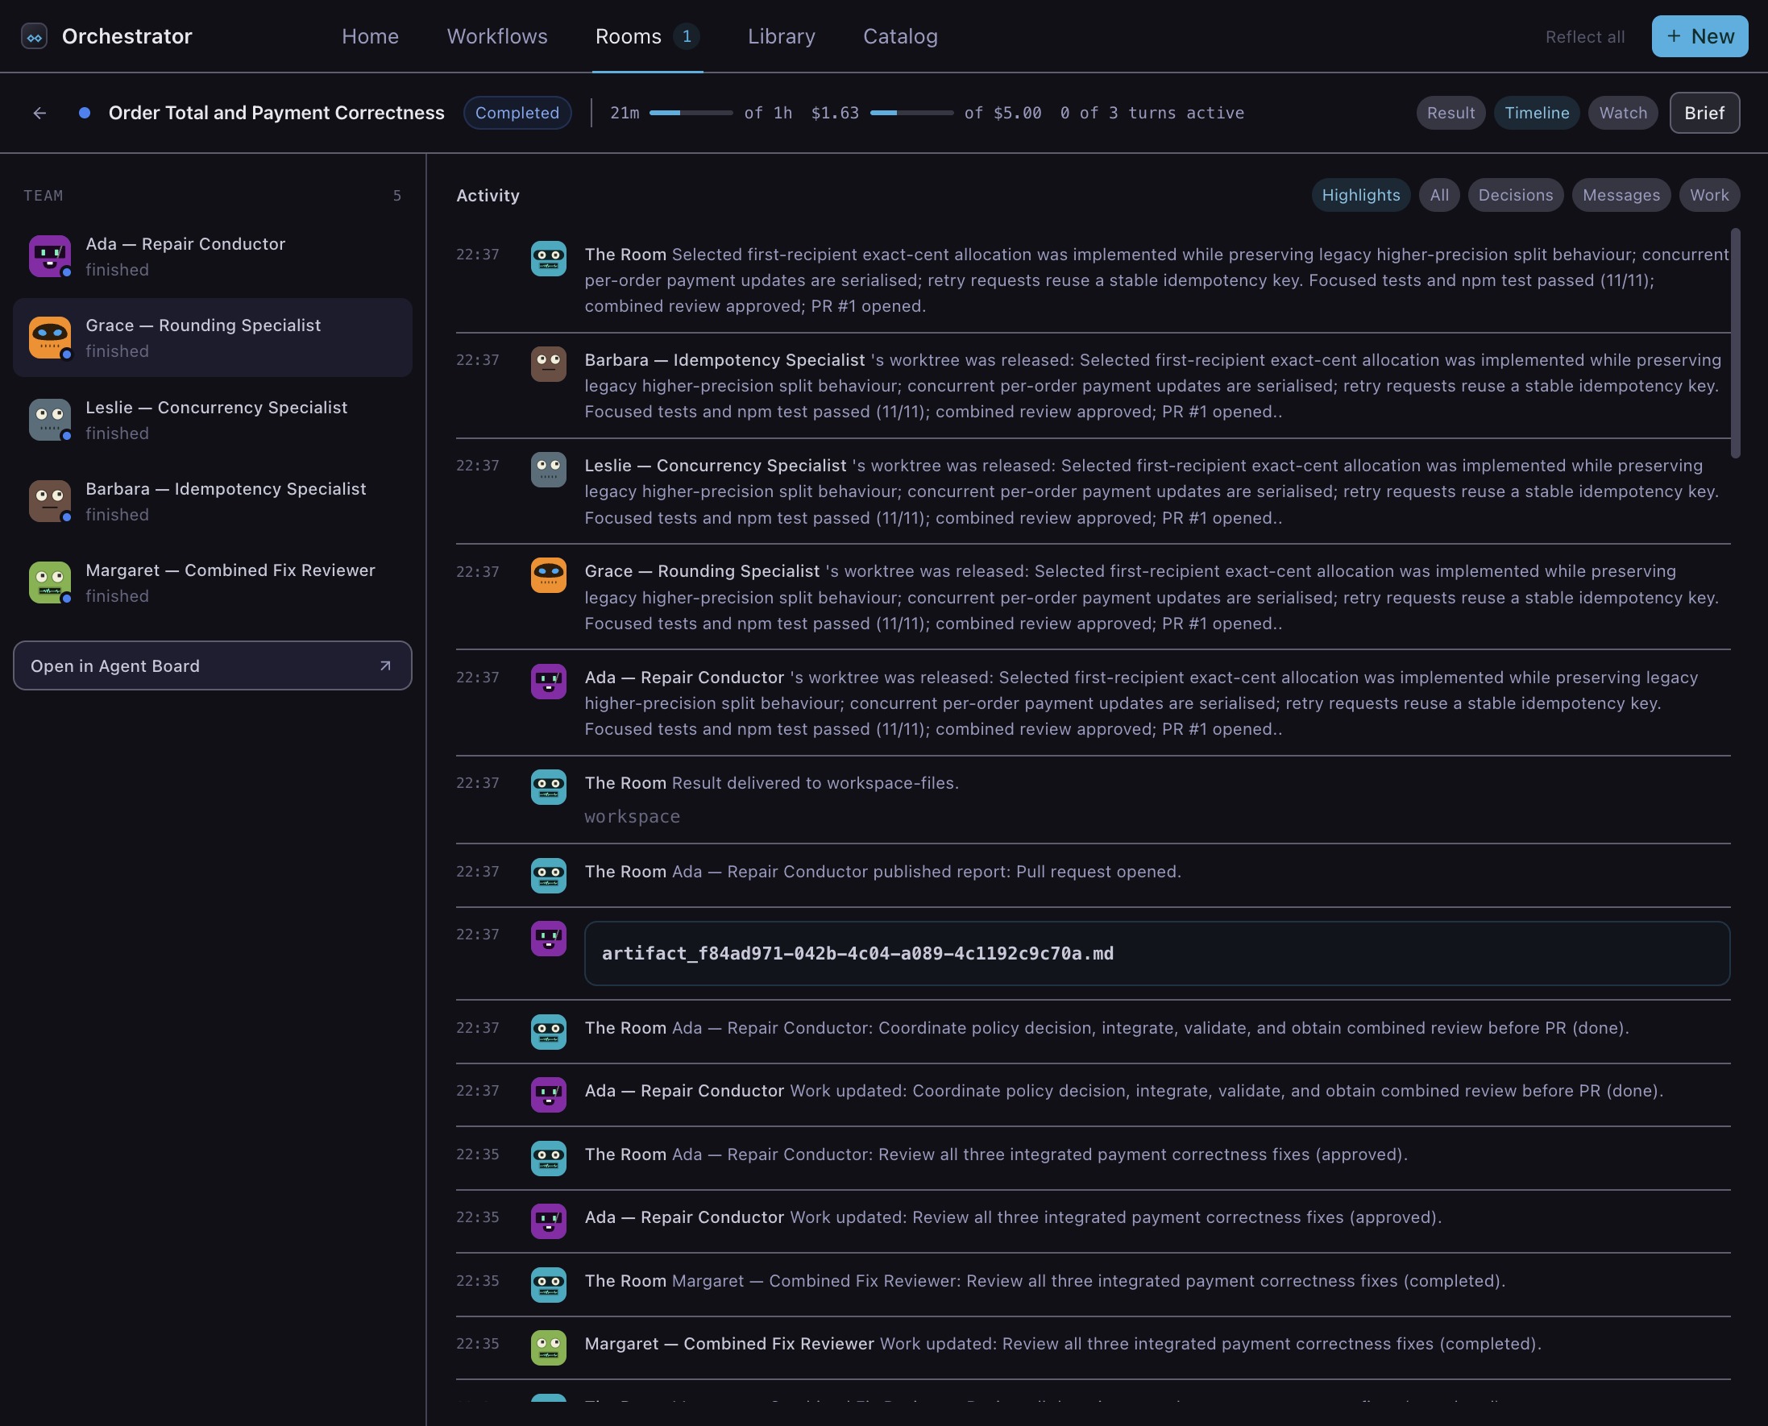Filter activity by Messages
This screenshot has width=1768, height=1426.
[x=1621, y=195]
